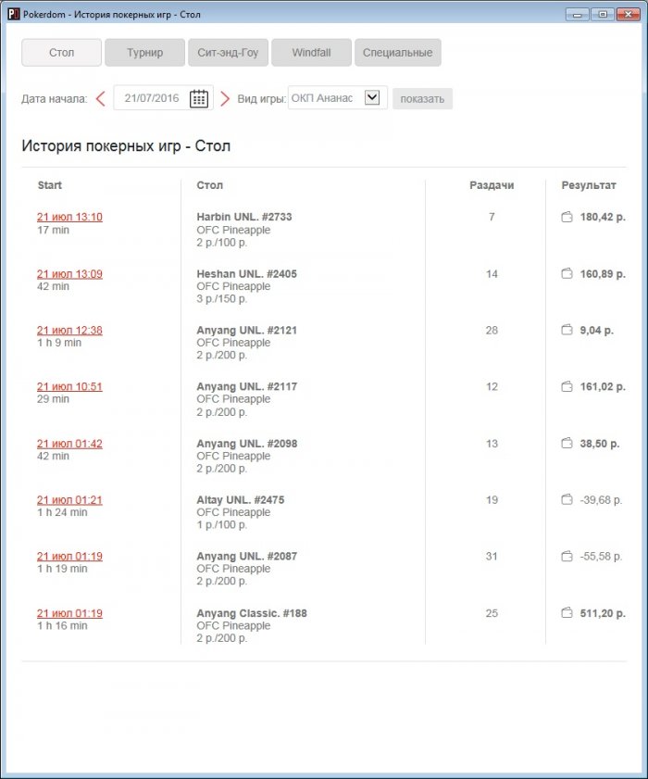This screenshot has height=779, width=648.
Task: Select table name Anyang UNL. #2121
Action: [247, 331]
